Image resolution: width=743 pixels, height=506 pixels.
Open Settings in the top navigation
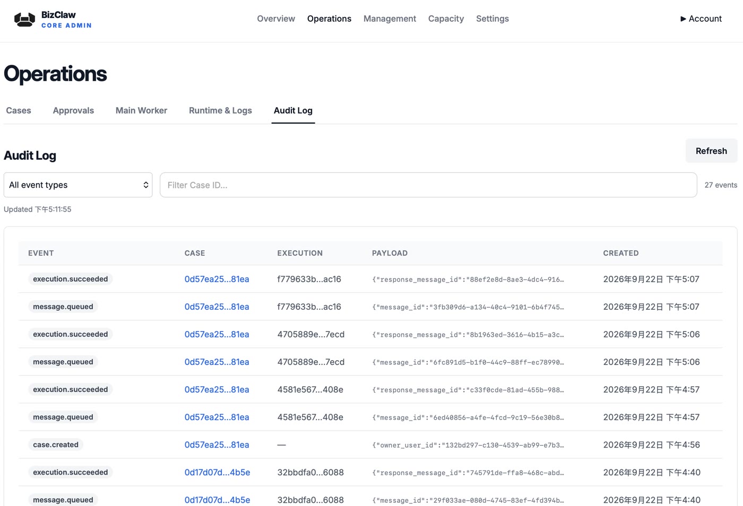(493, 19)
